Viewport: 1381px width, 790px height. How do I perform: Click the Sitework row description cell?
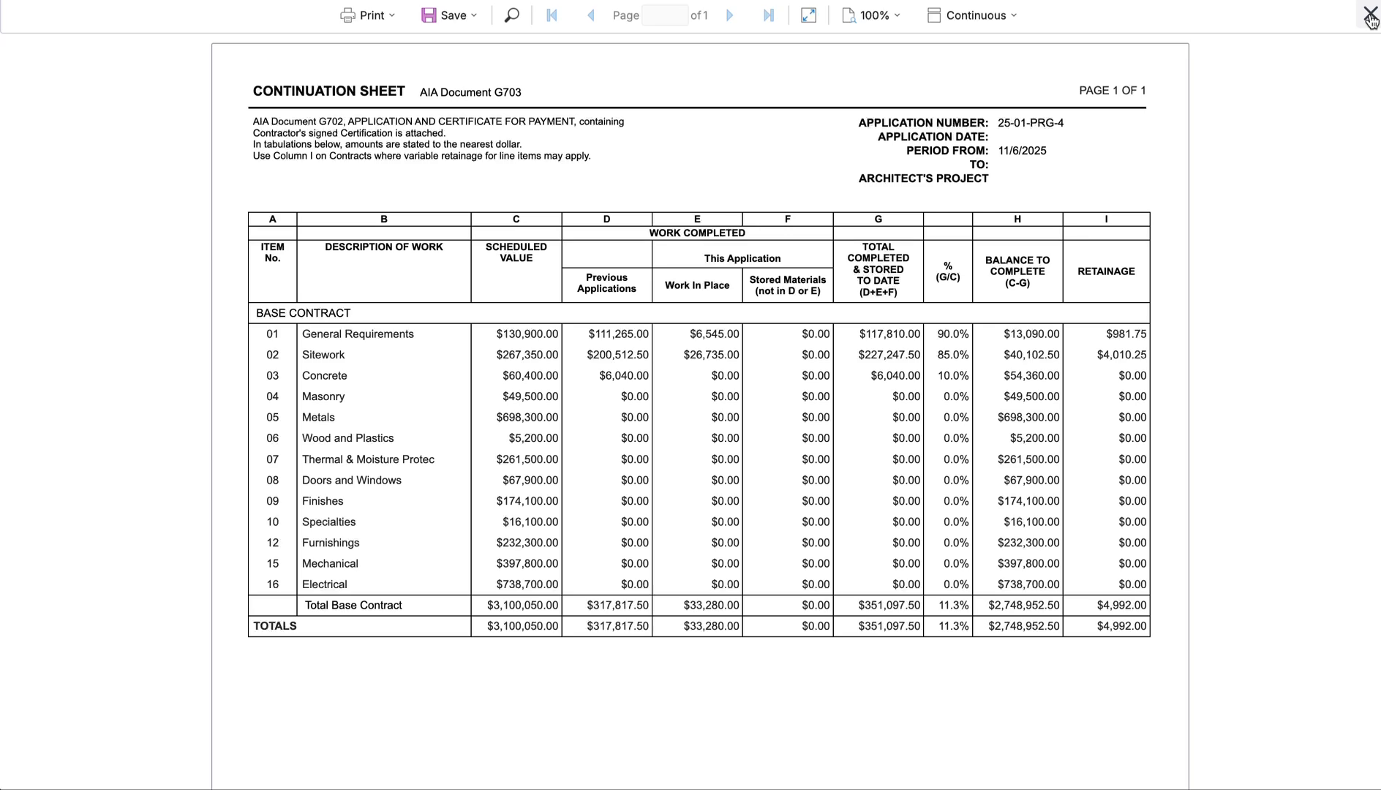323,355
